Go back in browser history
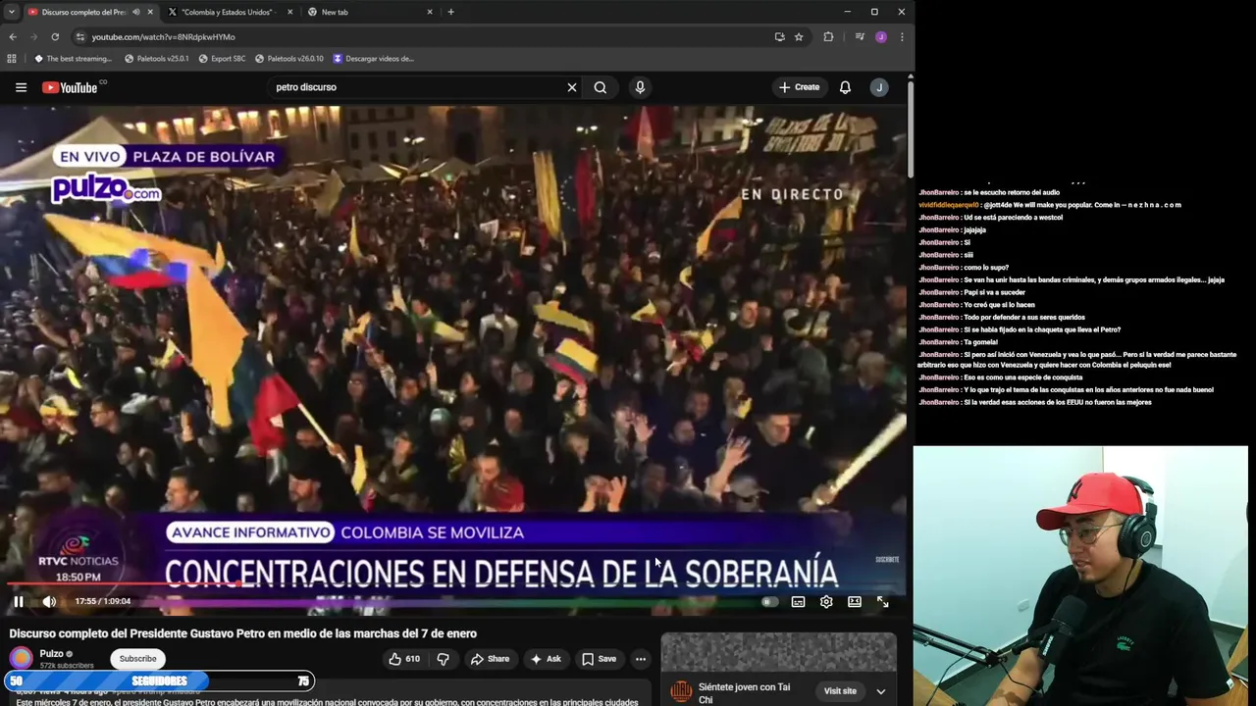The width and height of the screenshot is (1256, 706). click(13, 36)
